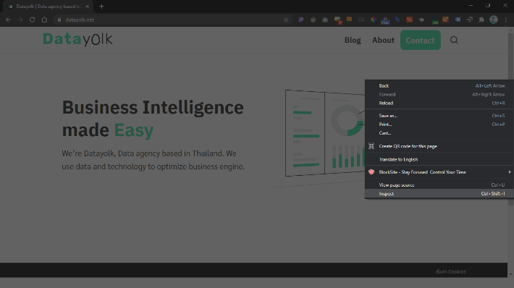
Task: Open the envelope mail extension icon
Action: point(361,20)
